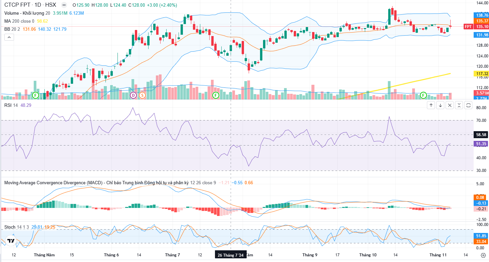
Task: Collapse the RSI pane
Action: (x=459, y=105)
